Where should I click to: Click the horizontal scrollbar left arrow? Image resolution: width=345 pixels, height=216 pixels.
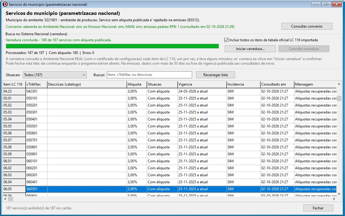(5, 199)
